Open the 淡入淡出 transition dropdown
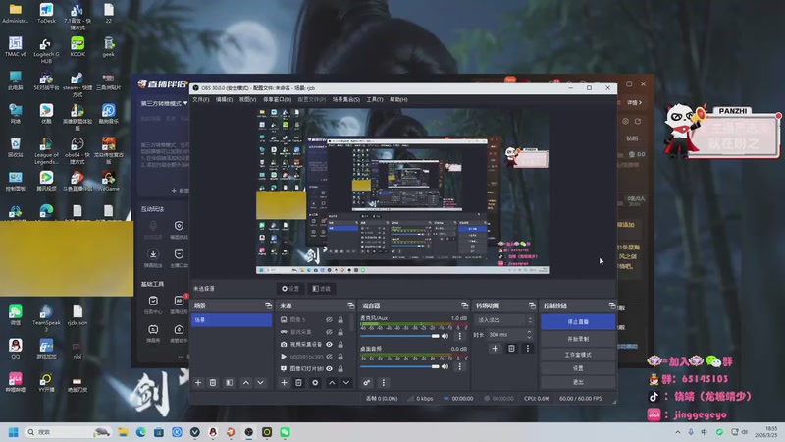This screenshot has width=785, height=442. click(x=504, y=320)
